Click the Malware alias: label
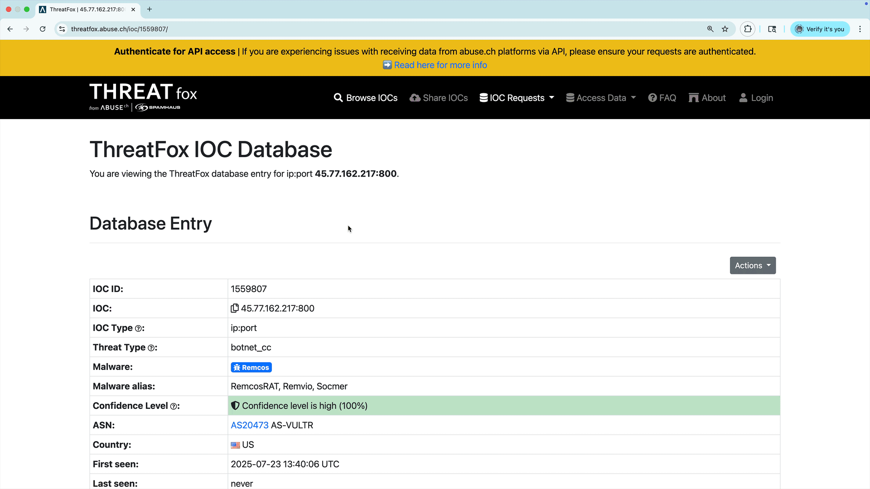The height and width of the screenshot is (489, 870). point(124,386)
